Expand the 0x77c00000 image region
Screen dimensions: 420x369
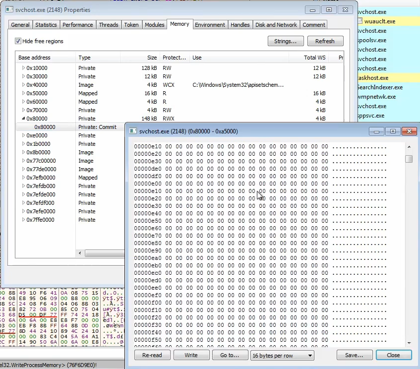coord(23,161)
